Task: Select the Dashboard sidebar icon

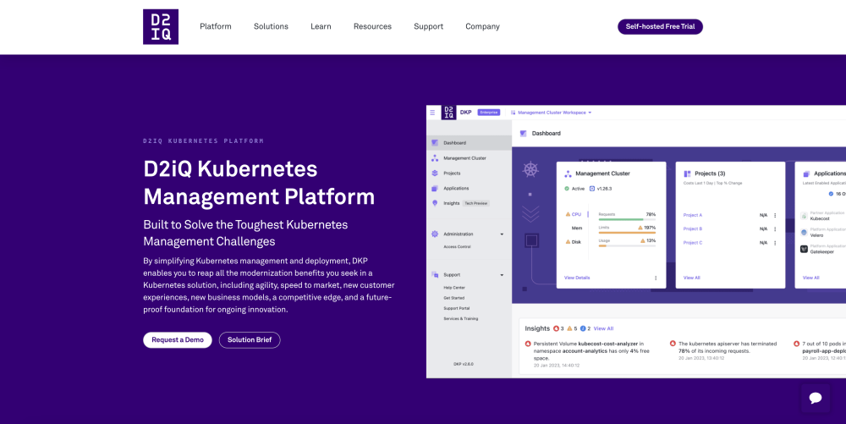Action: pos(435,143)
